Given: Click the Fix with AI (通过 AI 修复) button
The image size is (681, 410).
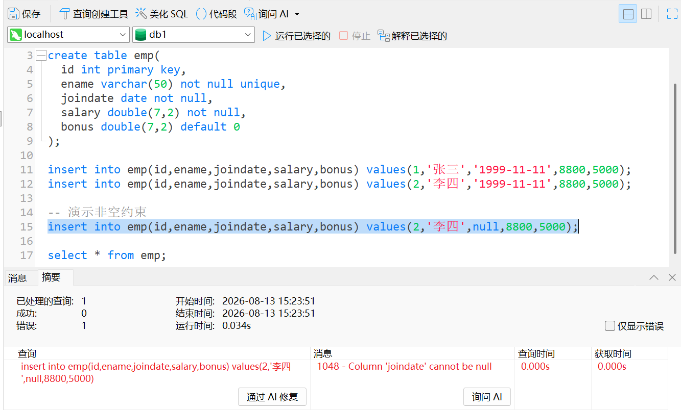Looking at the screenshot, I should click(x=272, y=397).
